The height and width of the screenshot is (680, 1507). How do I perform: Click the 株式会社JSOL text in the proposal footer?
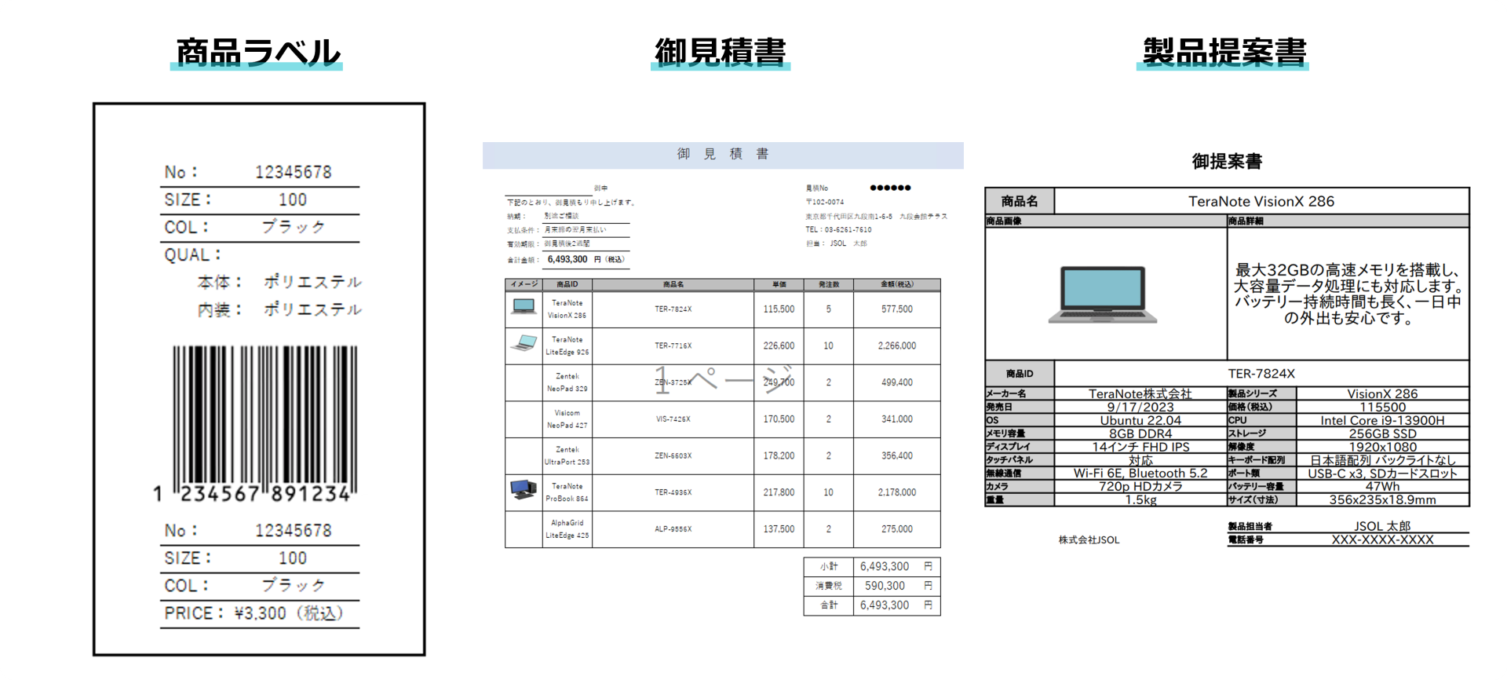pos(1089,540)
